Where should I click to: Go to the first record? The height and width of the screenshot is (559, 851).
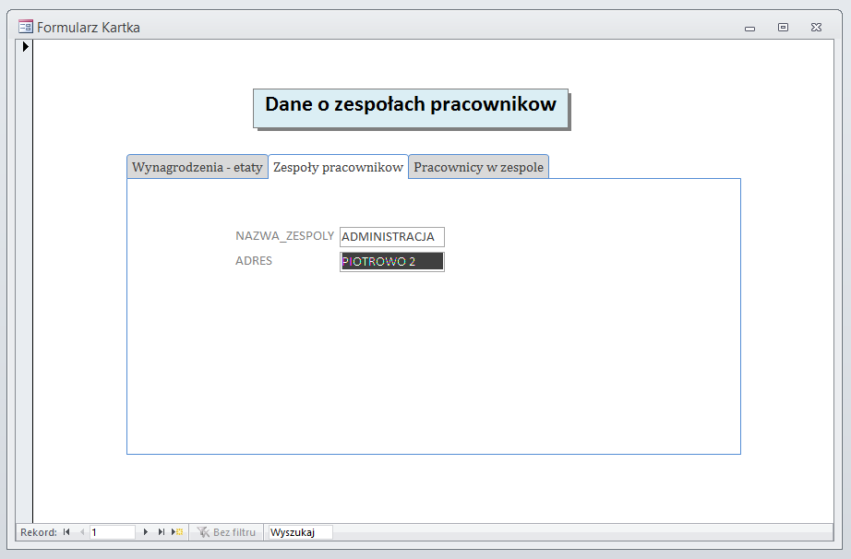click(x=66, y=532)
